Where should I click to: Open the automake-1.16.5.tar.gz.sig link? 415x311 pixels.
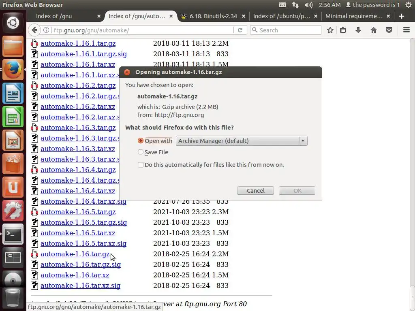[83, 222]
